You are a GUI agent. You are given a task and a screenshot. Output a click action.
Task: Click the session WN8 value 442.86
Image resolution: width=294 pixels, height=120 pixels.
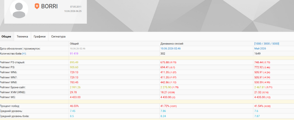pos(165,82)
